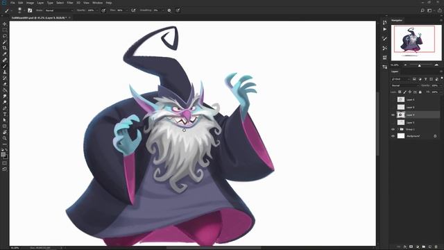The width and height of the screenshot is (444, 250).
Task: Toggle airbrush build-up button
Action: pyautogui.click(x=133, y=10)
